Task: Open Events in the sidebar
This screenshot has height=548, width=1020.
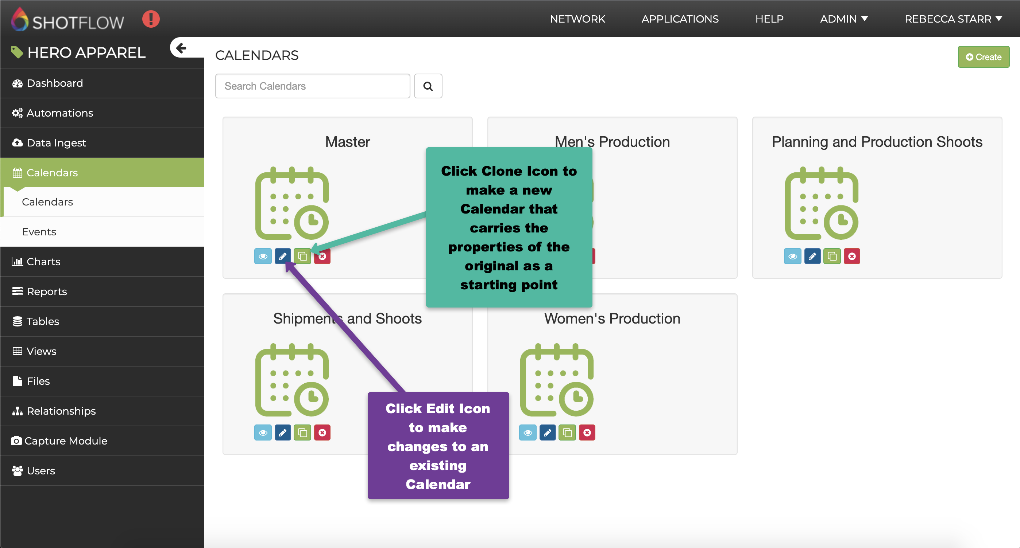Action: (39, 232)
